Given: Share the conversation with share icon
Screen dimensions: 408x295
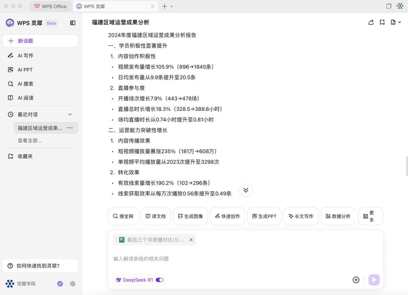Looking at the screenshot, I should point(371,22).
